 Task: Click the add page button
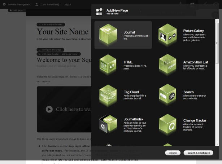[x=17, y=10]
